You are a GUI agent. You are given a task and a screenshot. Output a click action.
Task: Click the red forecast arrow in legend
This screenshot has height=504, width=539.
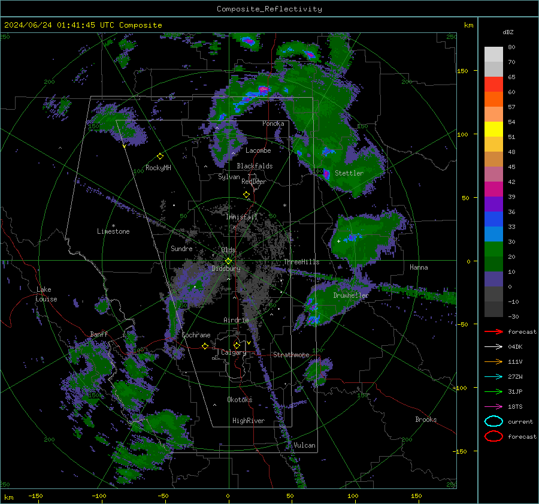click(x=493, y=331)
